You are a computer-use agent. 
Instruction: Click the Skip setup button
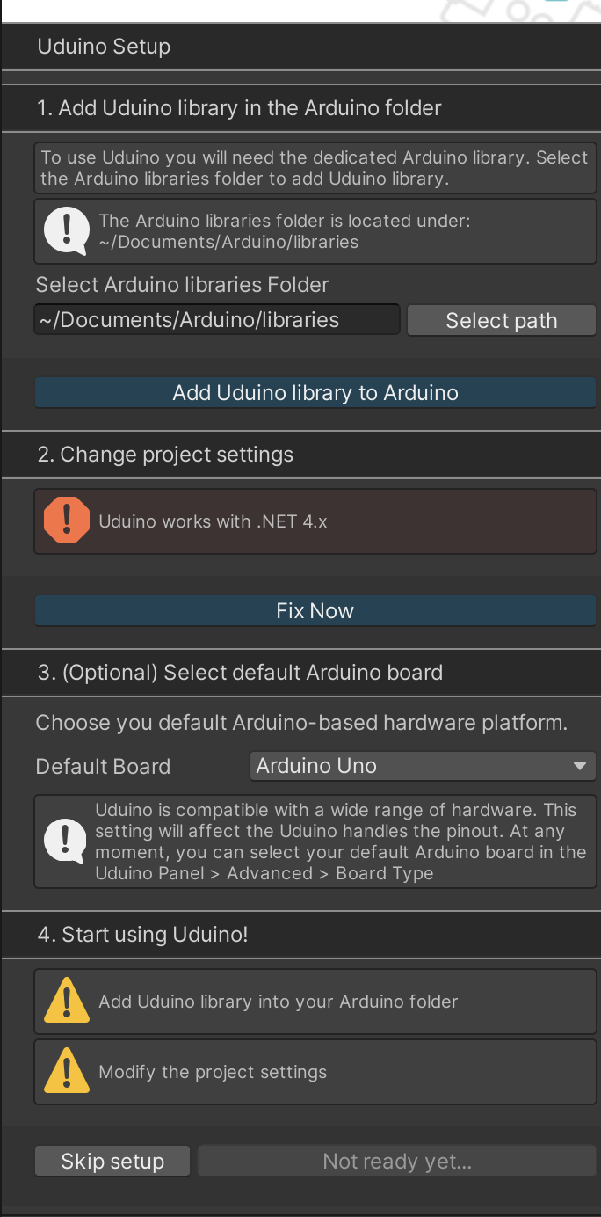pos(112,1162)
